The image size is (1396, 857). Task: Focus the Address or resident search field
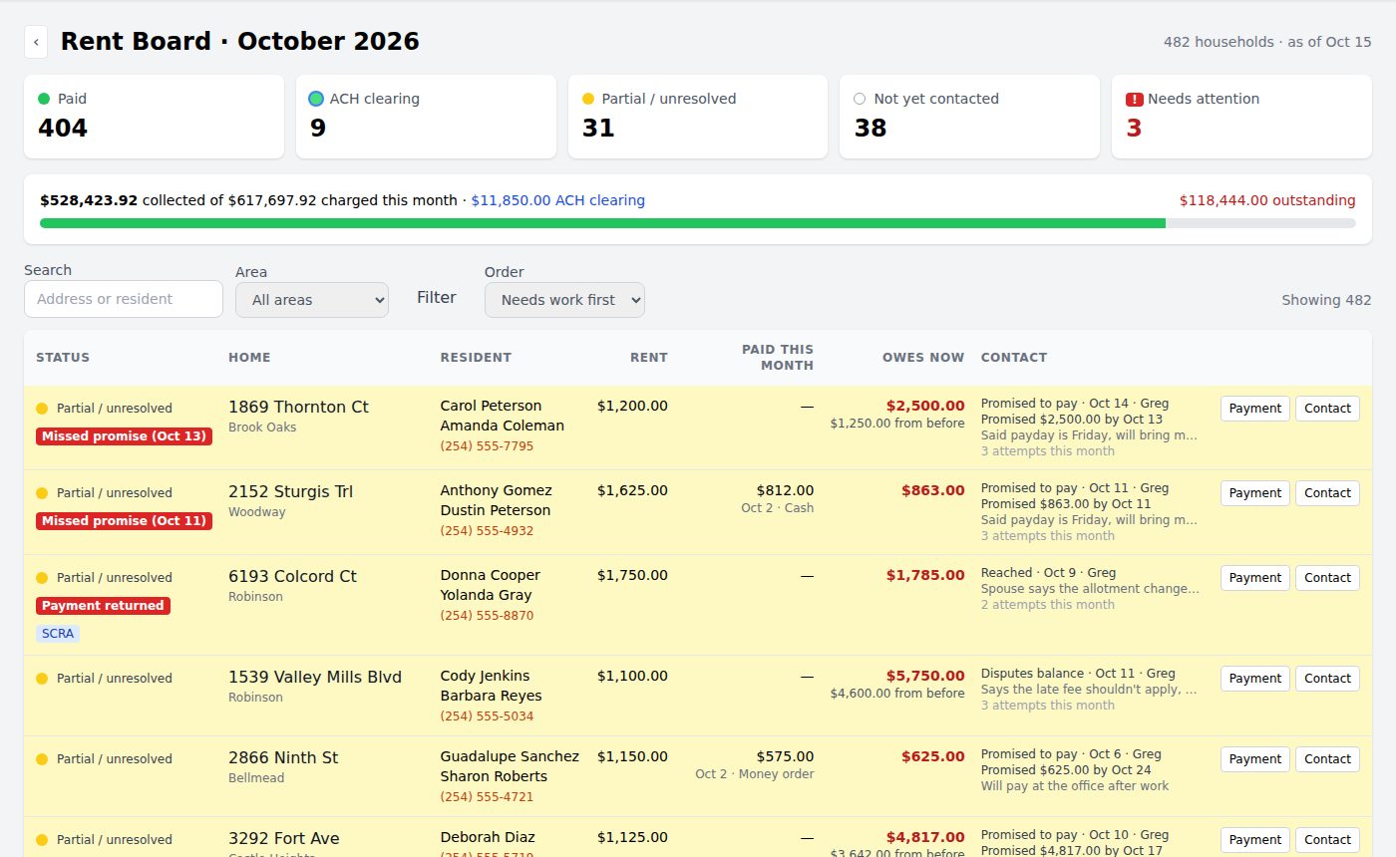coord(124,299)
